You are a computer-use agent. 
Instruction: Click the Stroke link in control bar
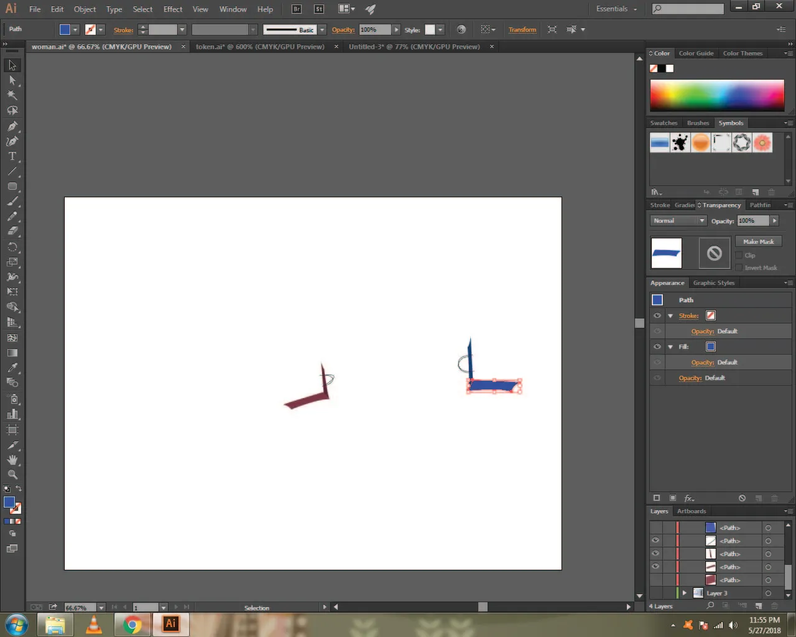pos(123,30)
